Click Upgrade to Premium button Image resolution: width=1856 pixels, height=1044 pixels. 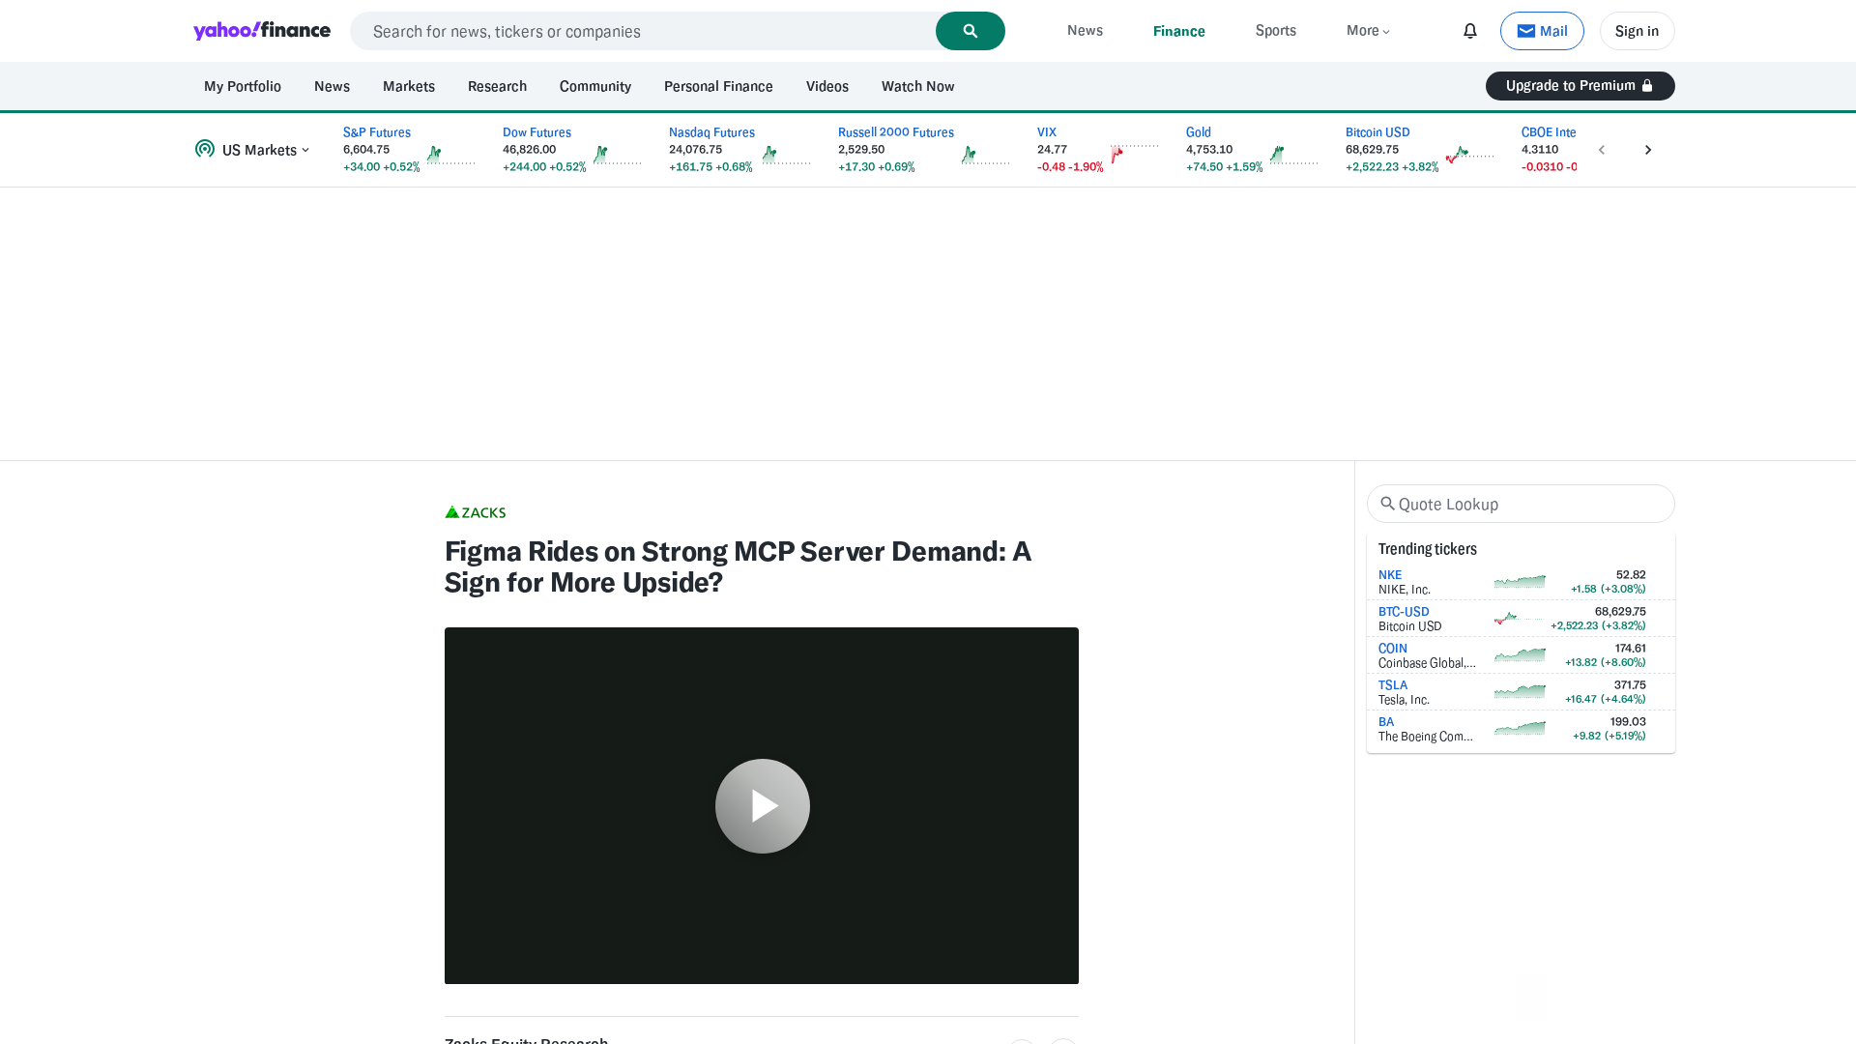pos(1580,86)
